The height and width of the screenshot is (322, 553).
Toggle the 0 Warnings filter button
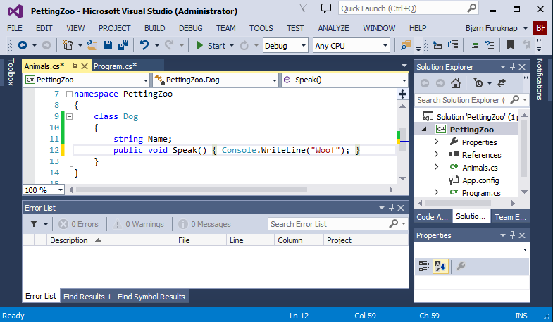139,224
